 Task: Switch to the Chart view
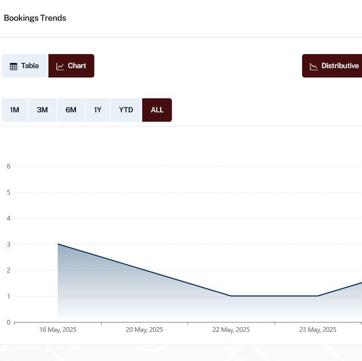tap(71, 66)
